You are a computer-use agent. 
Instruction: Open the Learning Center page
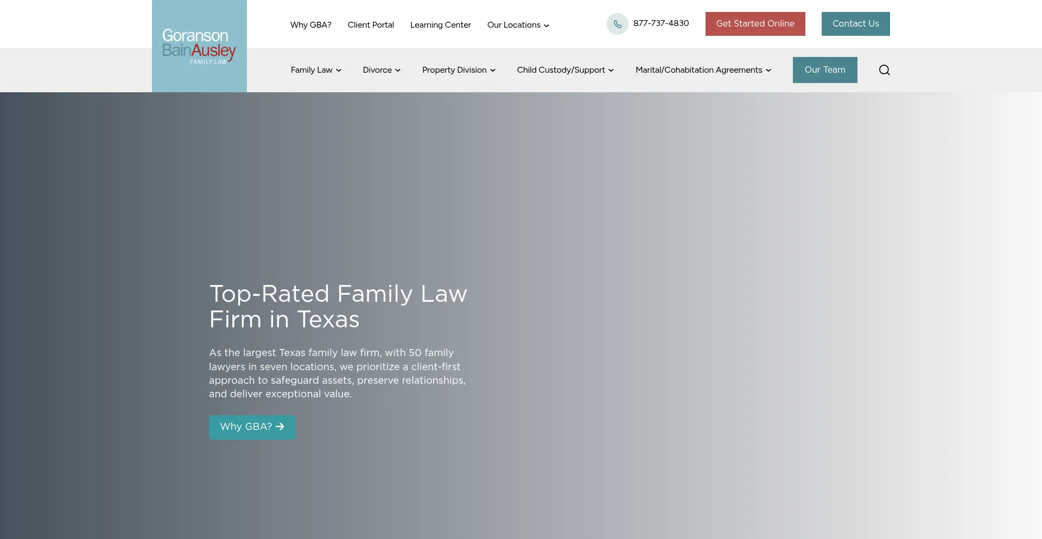(440, 24)
